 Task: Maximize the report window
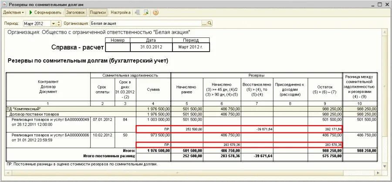click(380, 4)
